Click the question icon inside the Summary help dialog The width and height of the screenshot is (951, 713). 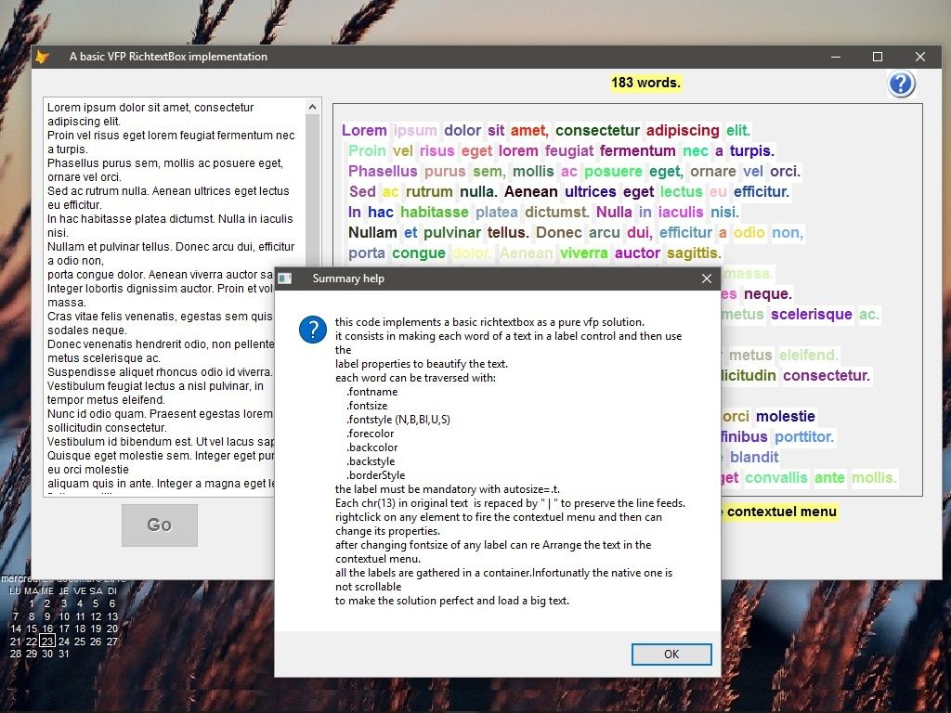point(312,331)
